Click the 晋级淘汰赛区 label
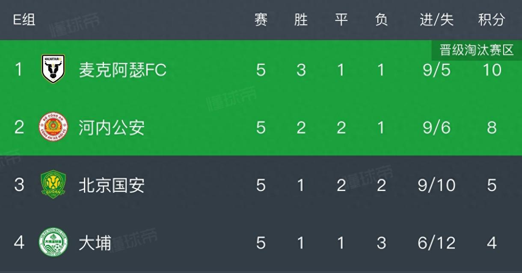 click(477, 50)
